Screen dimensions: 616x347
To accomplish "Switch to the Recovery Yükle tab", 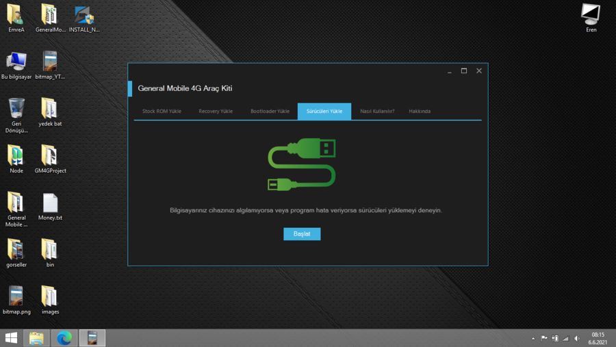I will (216, 111).
